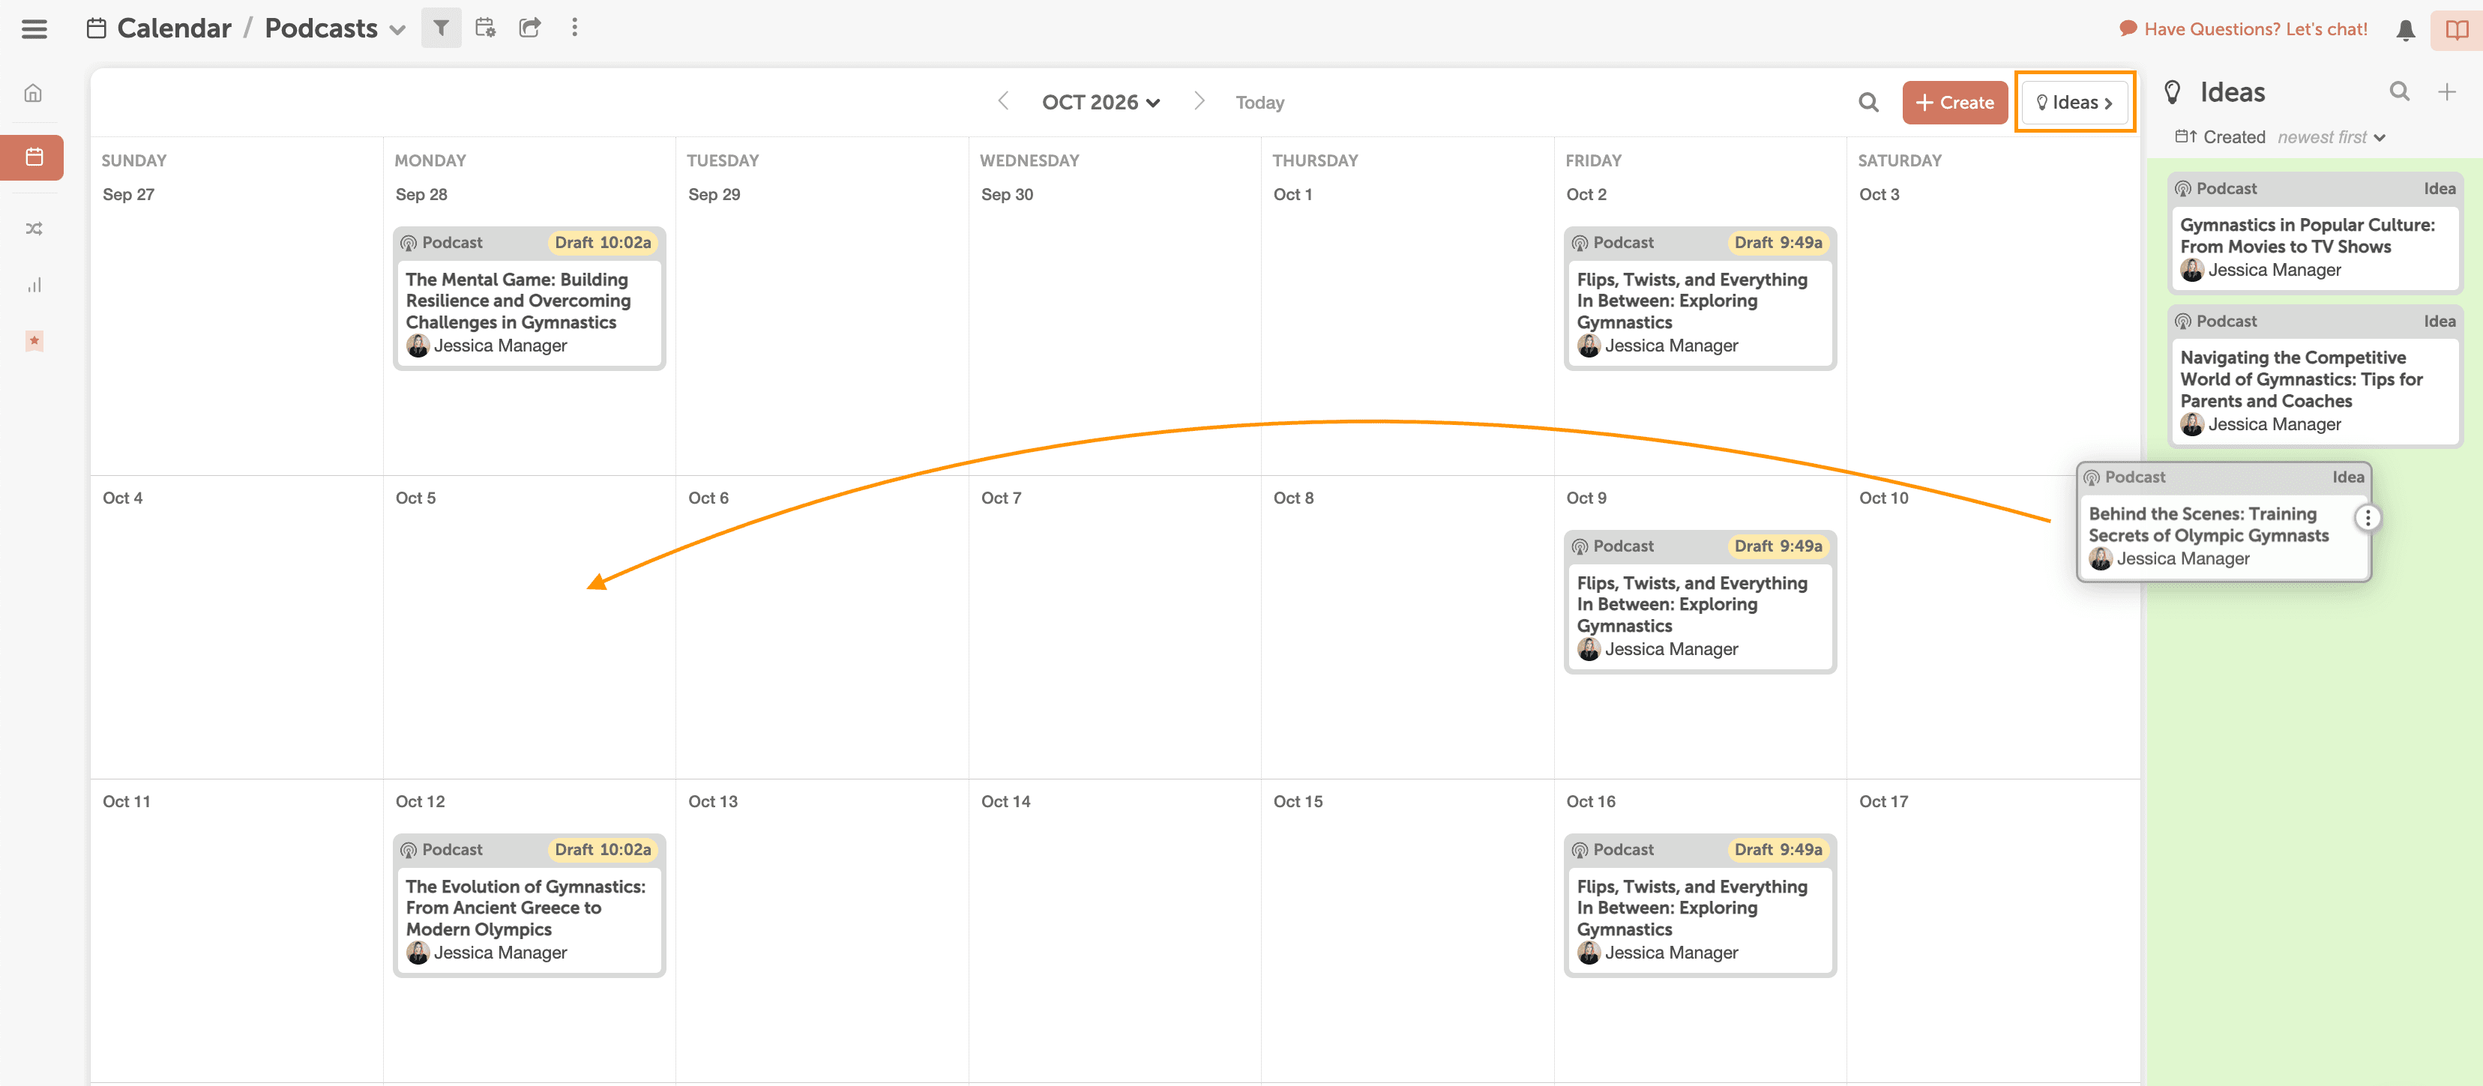Go to the previous month arrow
Screen dimensions: 2483x1086
[x=1002, y=101]
